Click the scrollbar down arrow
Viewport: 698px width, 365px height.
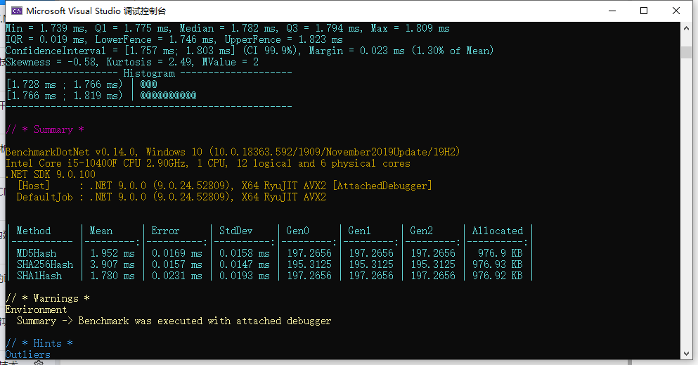[686, 353]
